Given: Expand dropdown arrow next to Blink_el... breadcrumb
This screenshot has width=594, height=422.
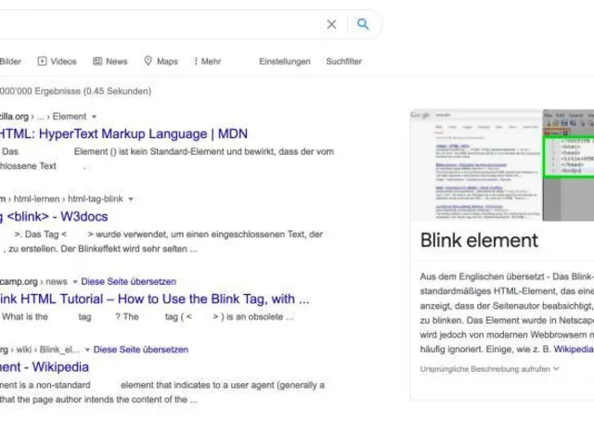Looking at the screenshot, I should pyautogui.click(x=87, y=350).
